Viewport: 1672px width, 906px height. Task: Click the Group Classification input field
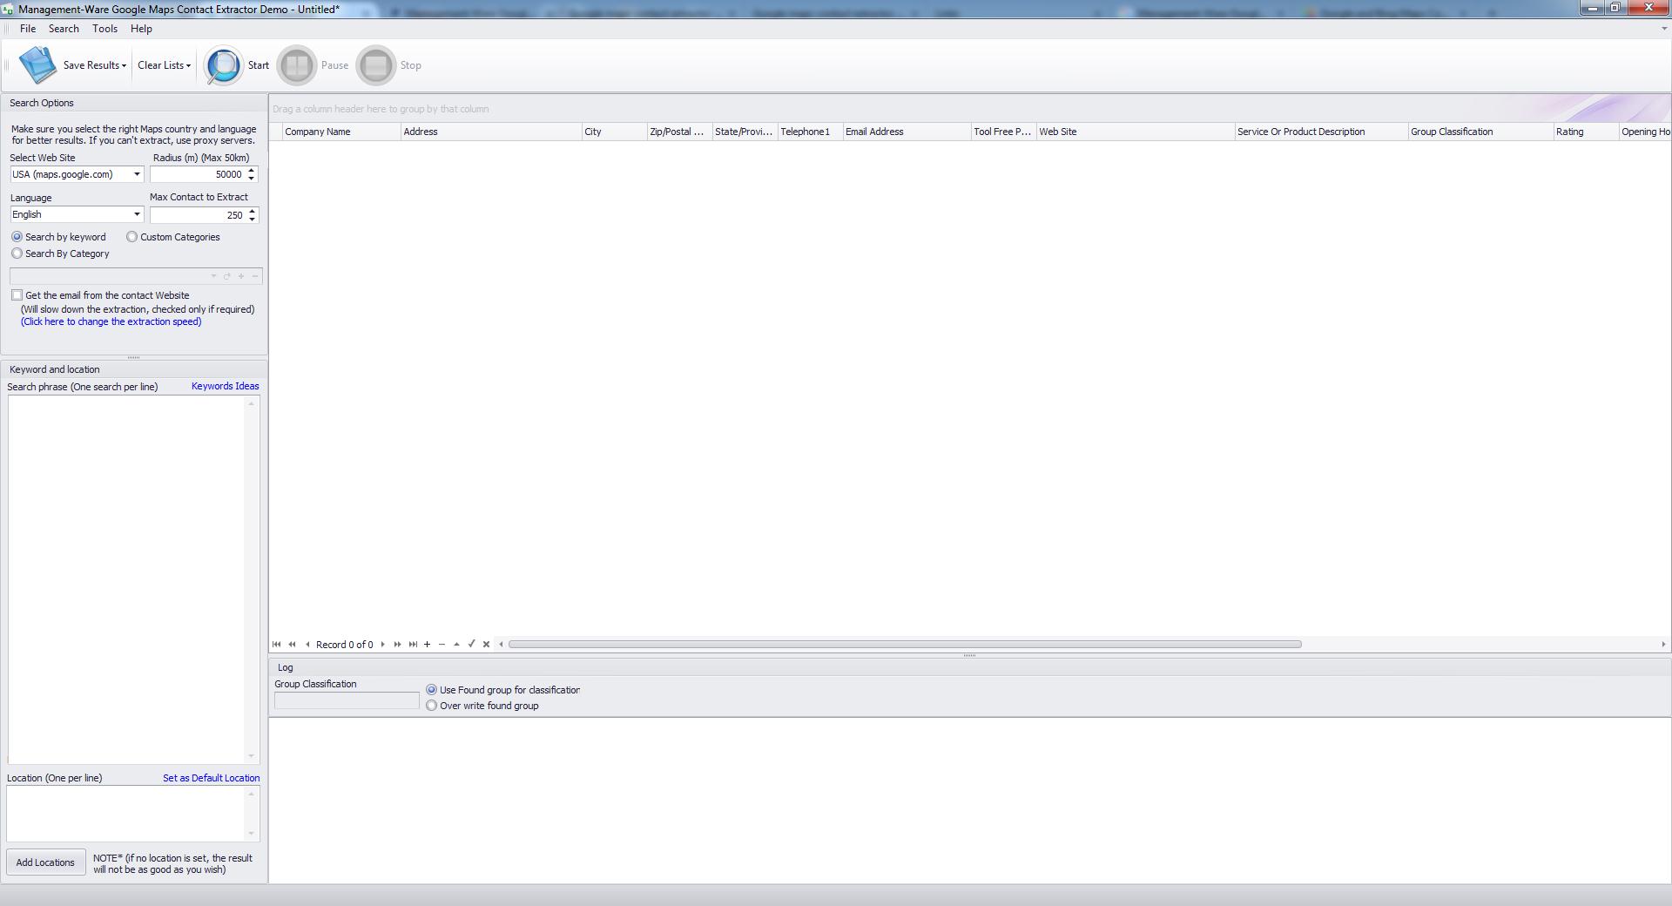tap(347, 700)
